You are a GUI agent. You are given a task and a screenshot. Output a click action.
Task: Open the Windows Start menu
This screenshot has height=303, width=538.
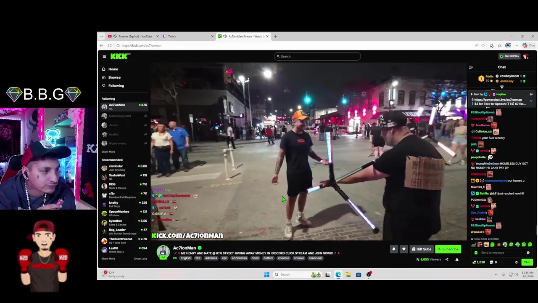[x=266, y=275]
